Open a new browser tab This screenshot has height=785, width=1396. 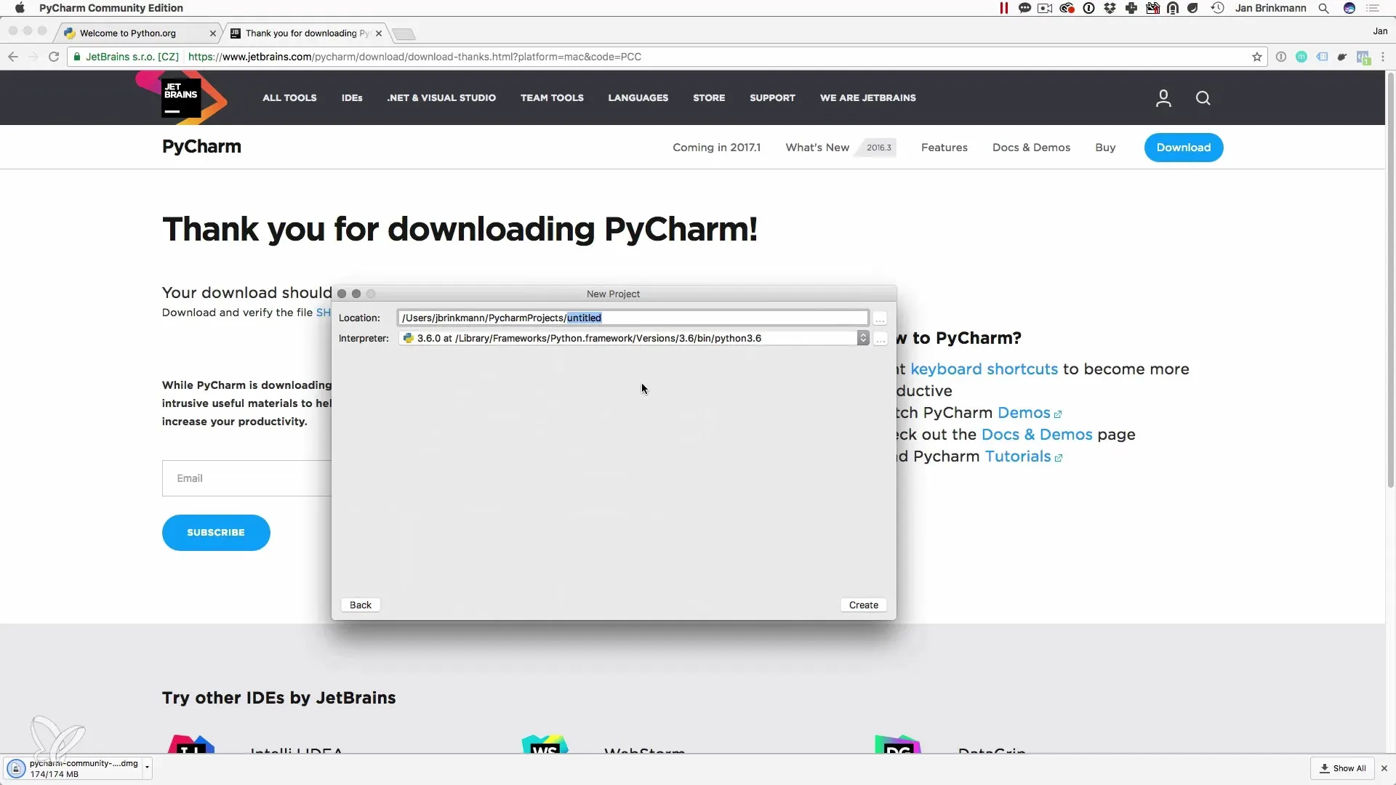(x=404, y=33)
